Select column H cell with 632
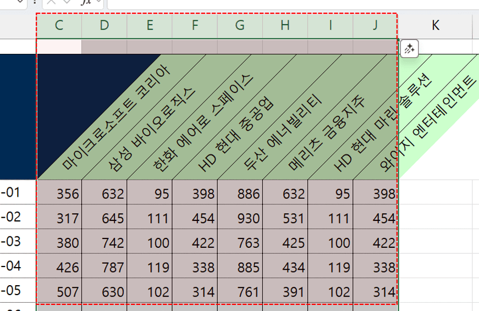The width and height of the screenshot is (479, 311). (x=285, y=192)
